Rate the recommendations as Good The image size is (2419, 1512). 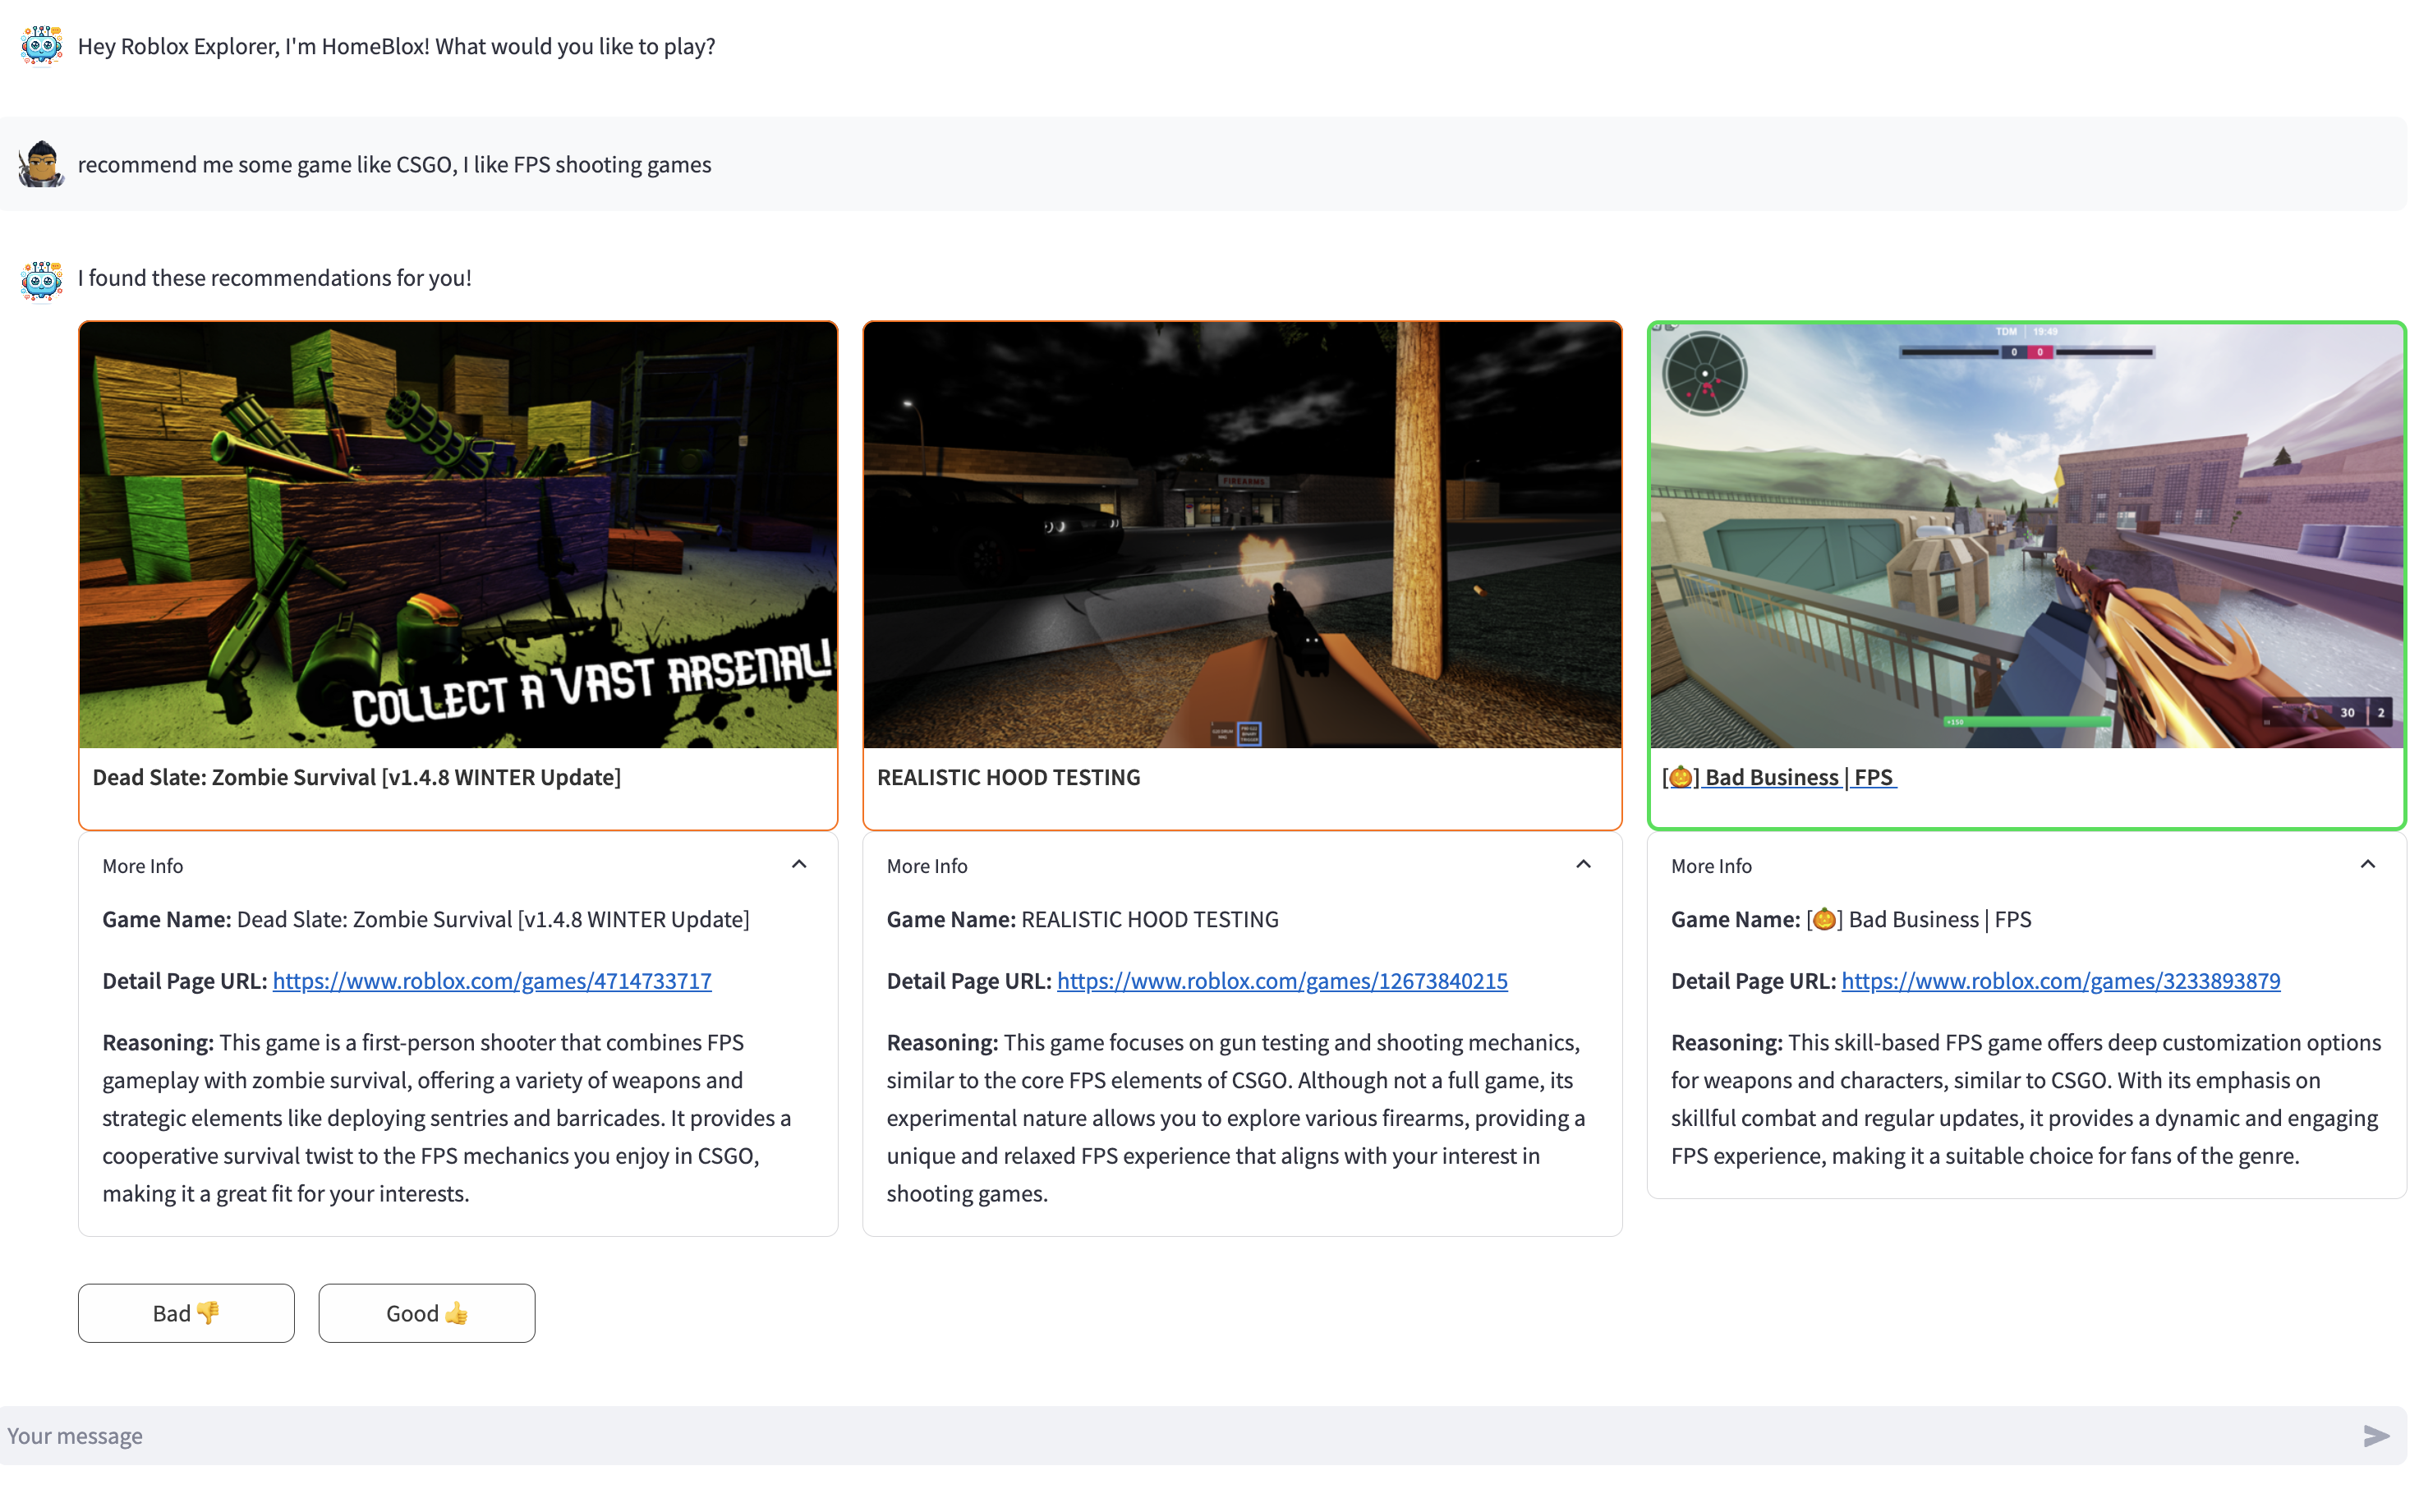pyautogui.click(x=427, y=1313)
